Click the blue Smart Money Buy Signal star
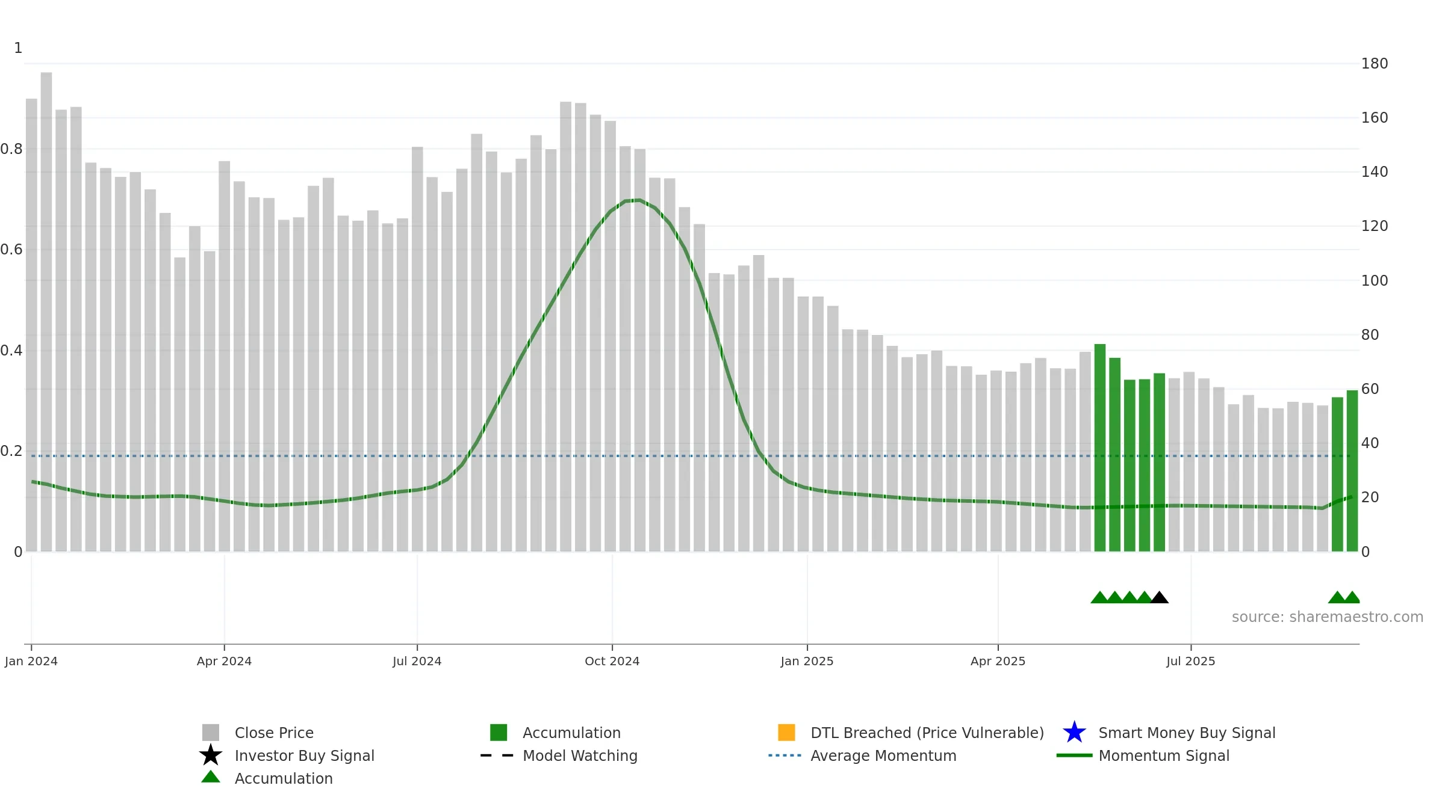Screen dimensions: 1445x812 pos(1075,732)
